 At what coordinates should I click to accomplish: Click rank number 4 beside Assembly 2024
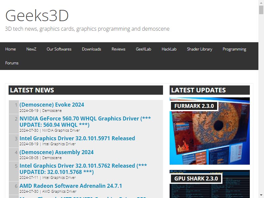tap(16, 152)
